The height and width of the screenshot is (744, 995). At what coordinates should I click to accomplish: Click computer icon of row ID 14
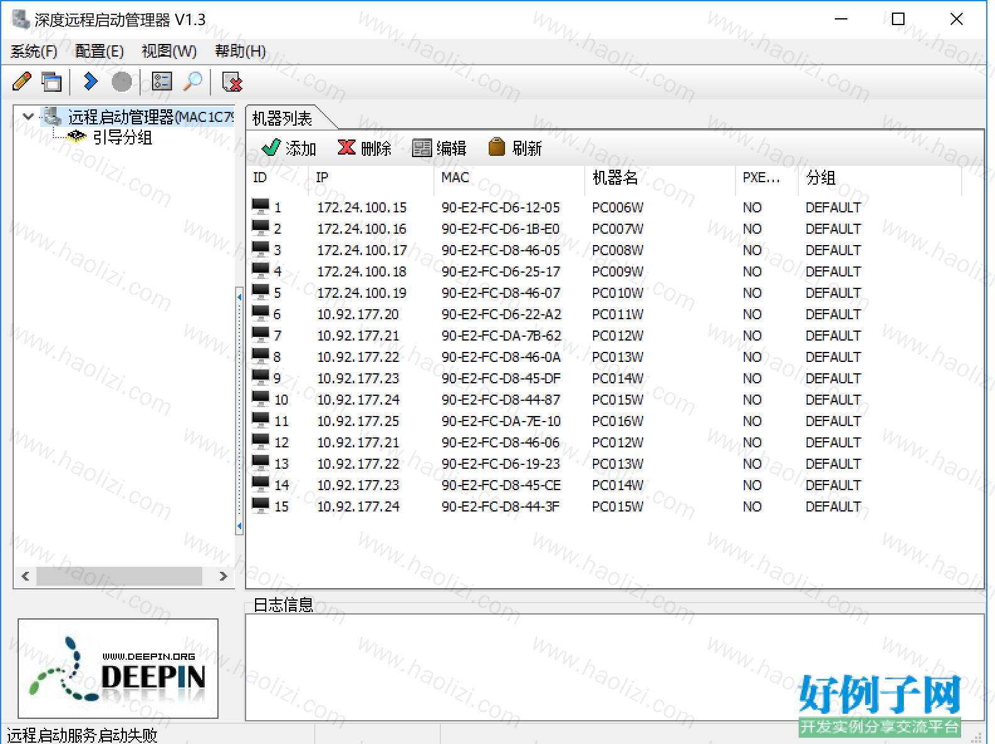[x=261, y=484]
